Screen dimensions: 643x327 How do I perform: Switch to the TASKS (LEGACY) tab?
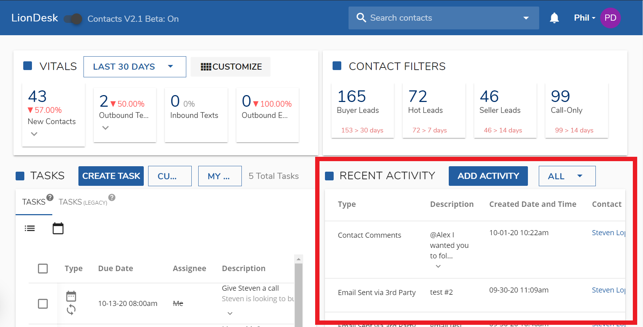click(82, 202)
